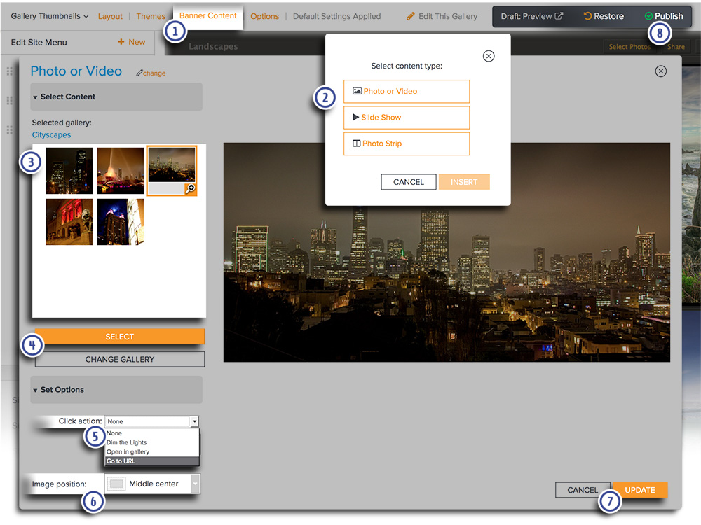Open the Image position dropdown
Viewport: 701px width, 525px height.
(152, 484)
